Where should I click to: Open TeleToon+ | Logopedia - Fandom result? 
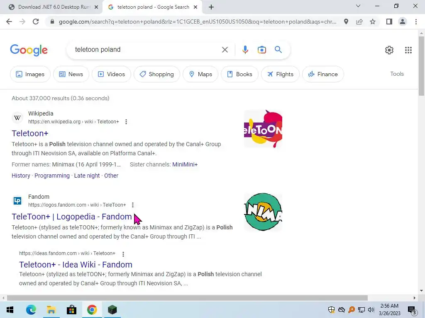click(72, 217)
